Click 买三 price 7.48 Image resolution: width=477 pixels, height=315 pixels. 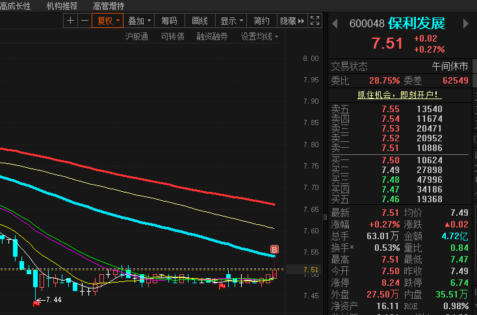coord(391,180)
